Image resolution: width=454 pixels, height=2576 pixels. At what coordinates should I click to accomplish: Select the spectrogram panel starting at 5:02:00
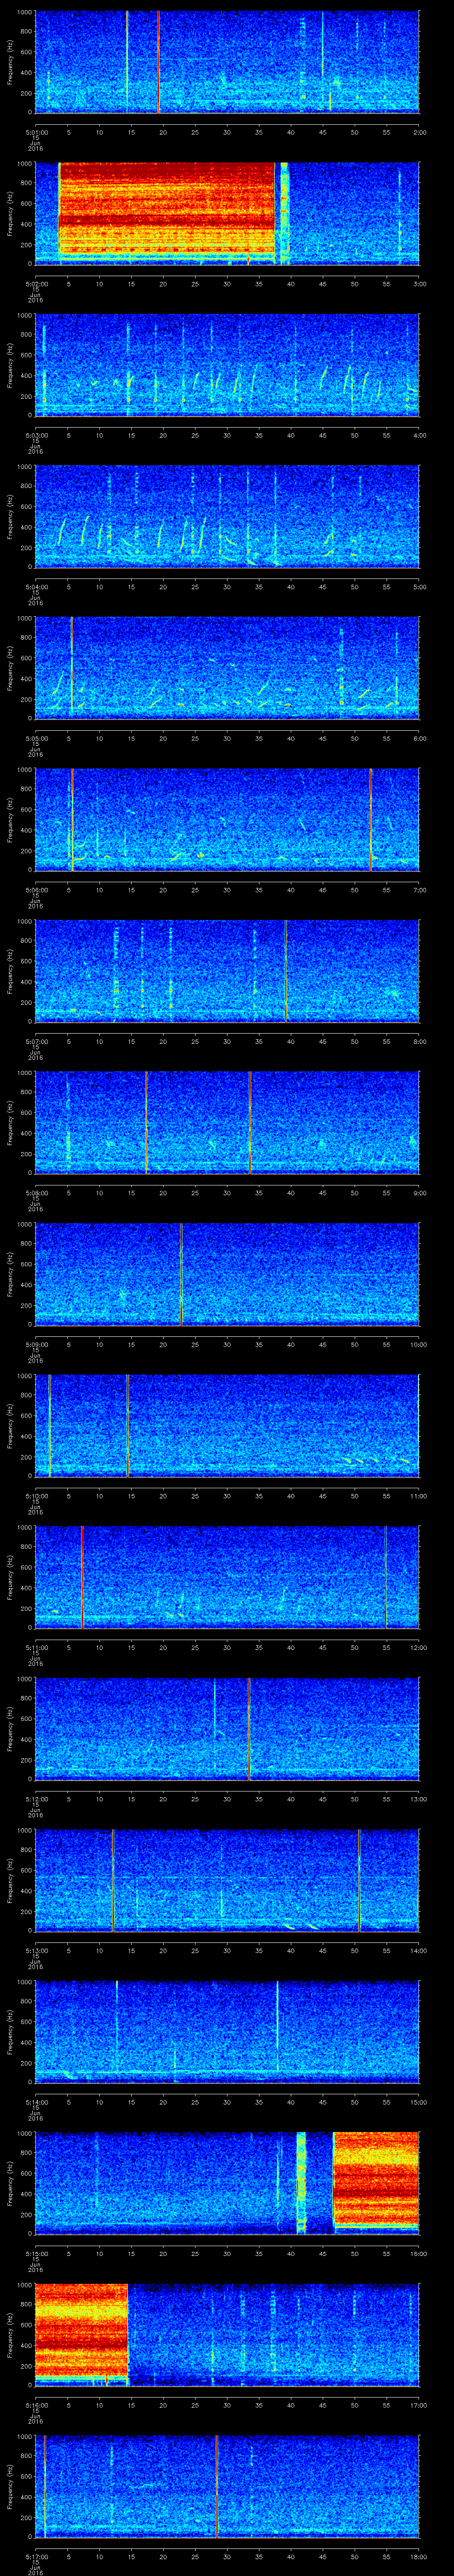click(x=227, y=213)
